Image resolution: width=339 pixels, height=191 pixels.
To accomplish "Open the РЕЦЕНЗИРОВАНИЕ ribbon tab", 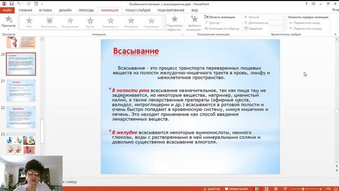I will (171, 10).
